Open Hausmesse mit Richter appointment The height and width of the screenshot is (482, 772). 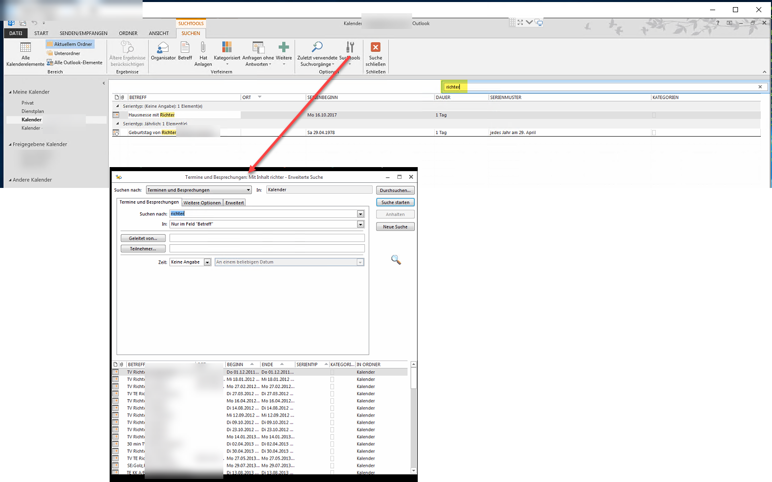(x=151, y=115)
